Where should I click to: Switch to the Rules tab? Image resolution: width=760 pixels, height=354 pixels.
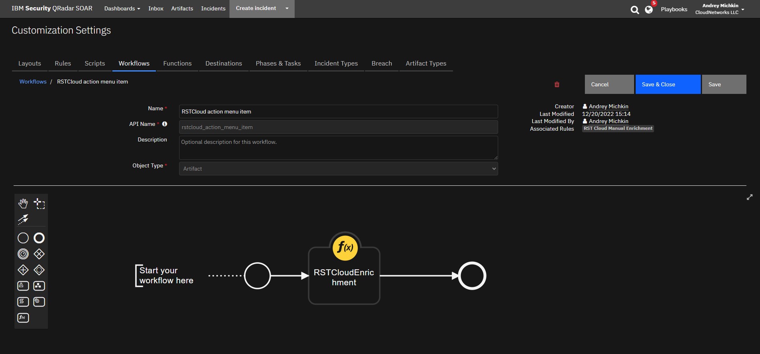coord(63,64)
